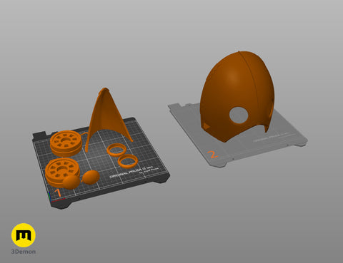Select the small oval part beside the Prusa label
Viewport: 343px width, 263px height.
point(91,177)
